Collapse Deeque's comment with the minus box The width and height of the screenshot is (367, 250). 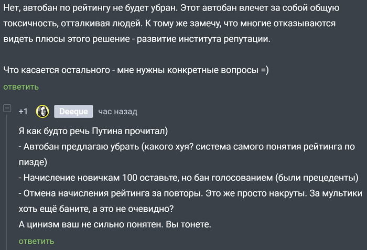[7, 108]
